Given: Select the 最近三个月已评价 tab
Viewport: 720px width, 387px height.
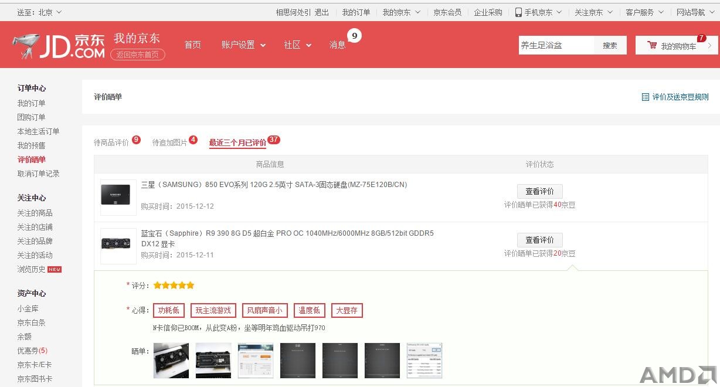Looking at the screenshot, I should coord(237,142).
